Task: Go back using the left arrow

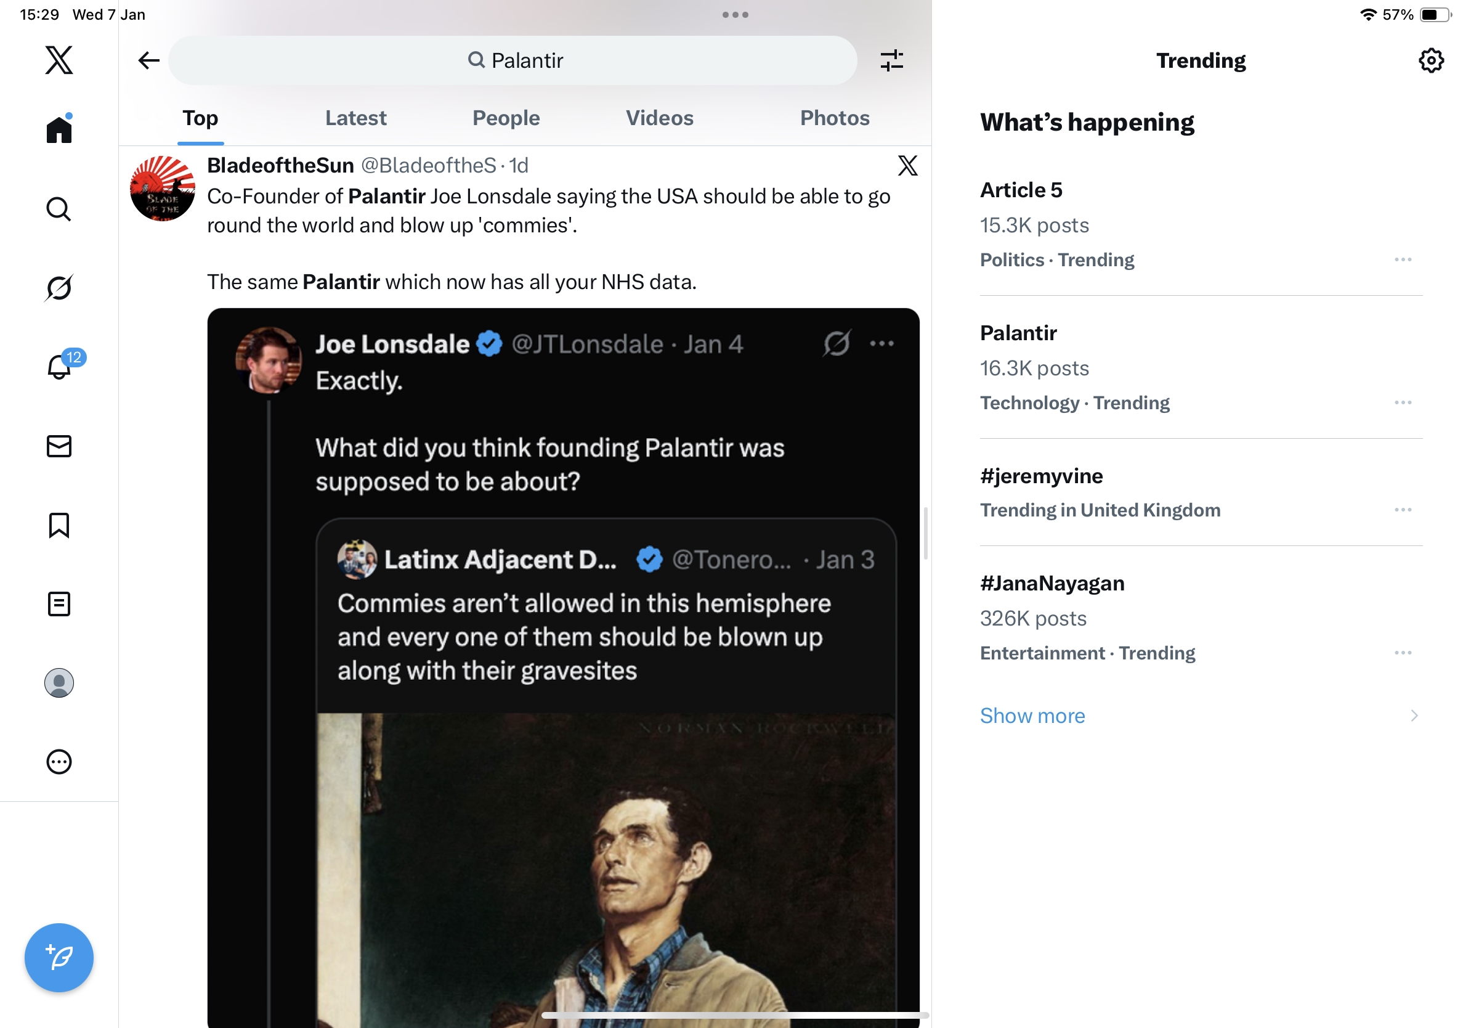Action: coord(148,61)
